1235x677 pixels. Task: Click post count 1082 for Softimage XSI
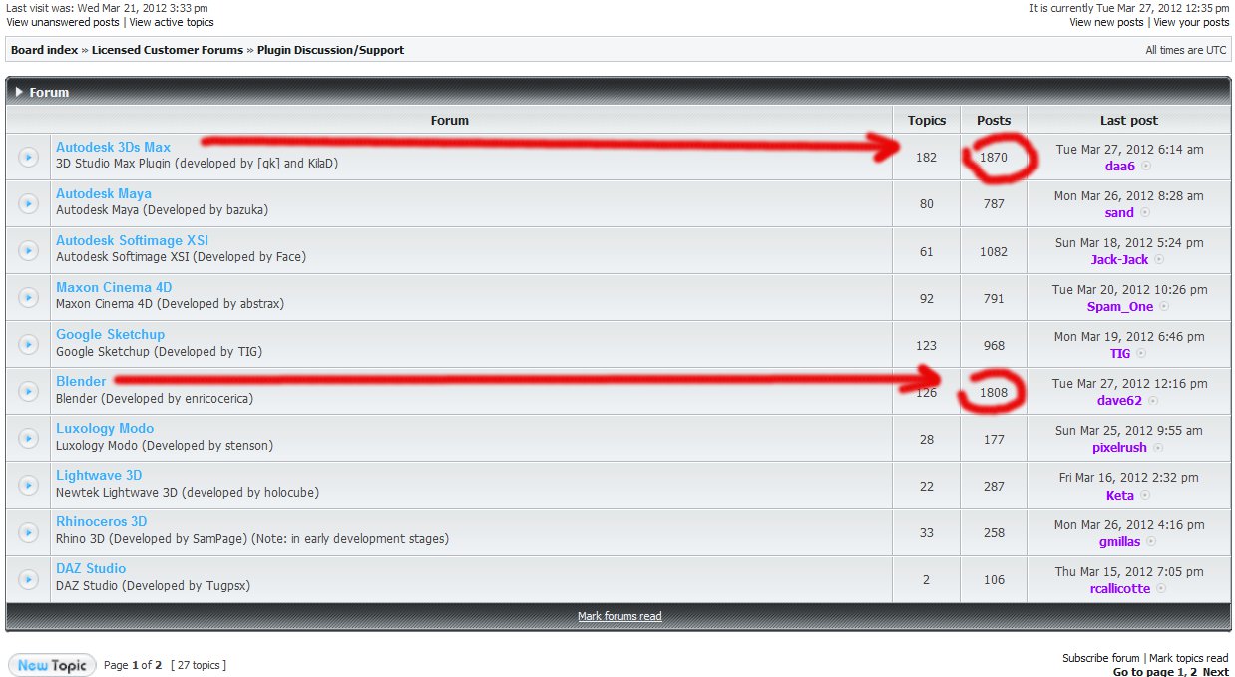(994, 252)
